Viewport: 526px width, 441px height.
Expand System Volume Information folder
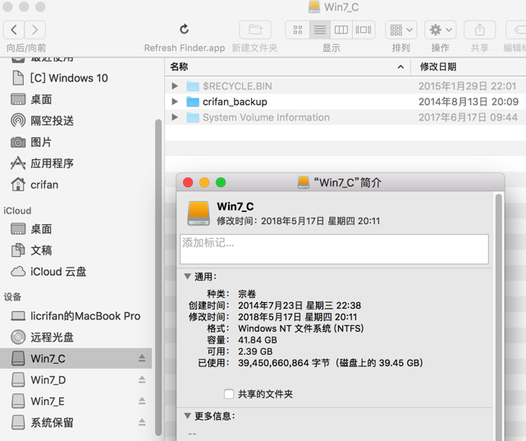[175, 117]
